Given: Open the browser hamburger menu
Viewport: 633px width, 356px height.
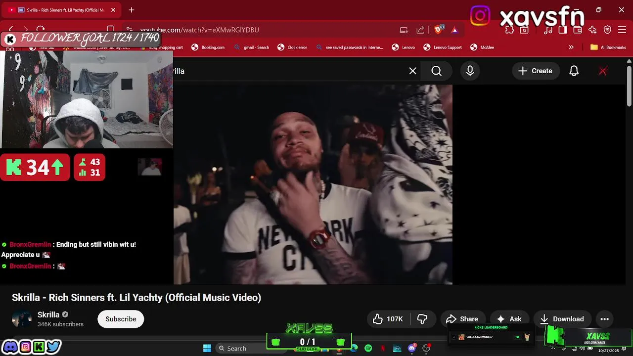Looking at the screenshot, I should click(623, 30).
